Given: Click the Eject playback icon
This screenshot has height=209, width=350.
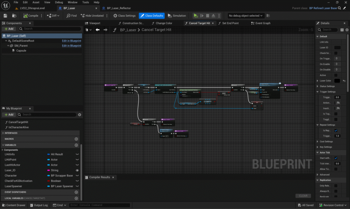Looking at the screenshot, I should pyautogui.click(x=213, y=16).
